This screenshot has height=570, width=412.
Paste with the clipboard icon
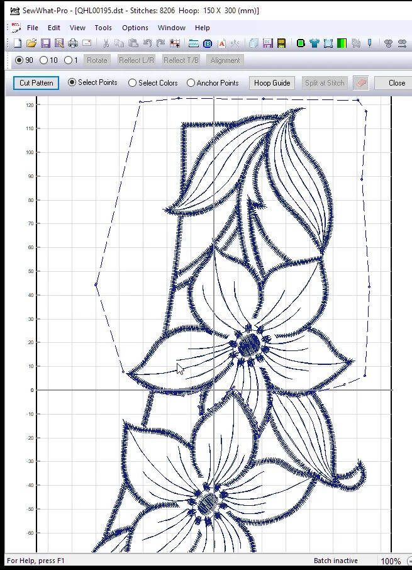pos(133,43)
